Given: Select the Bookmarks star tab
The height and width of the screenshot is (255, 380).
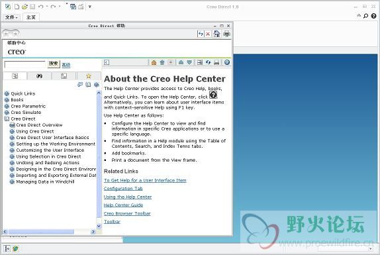Looking at the screenshot, I should coord(89,76).
